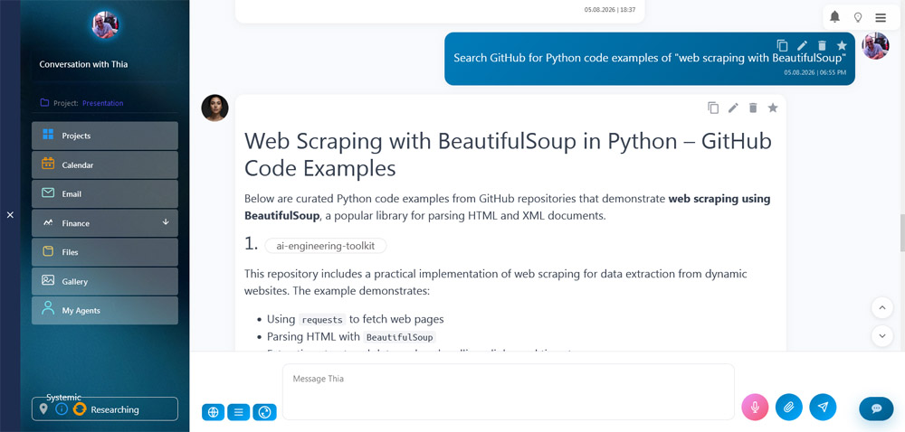905x432 pixels.
Task: Click the user avatar beside the sent message
Action: pos(875,46)
